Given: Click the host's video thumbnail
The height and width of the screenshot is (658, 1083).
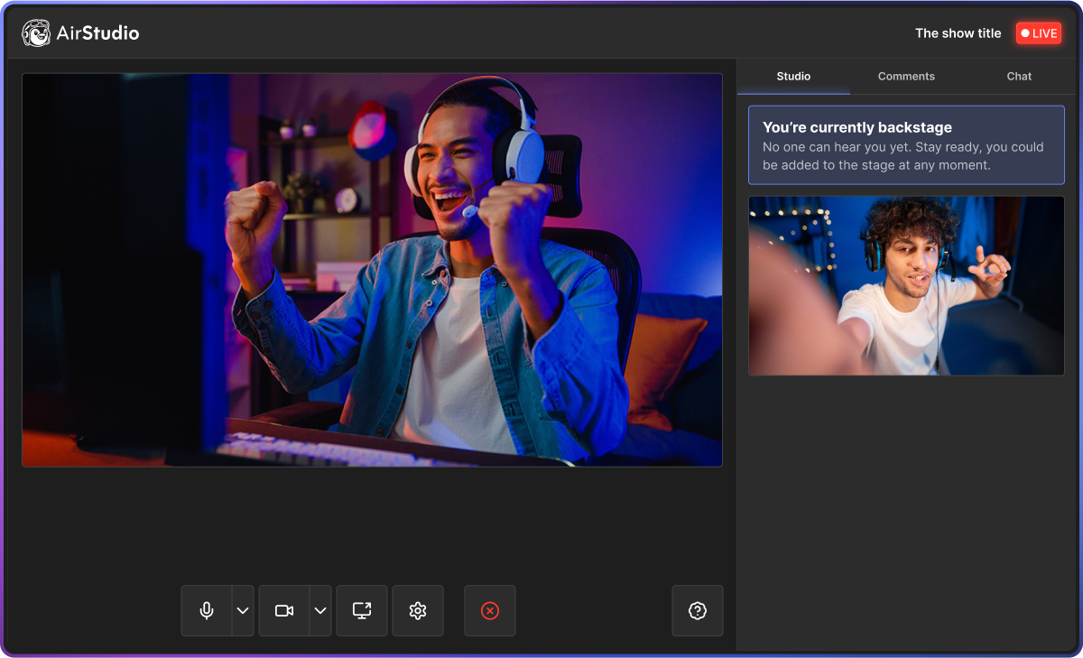Looking at the screenshot, I should coord(905,285).
